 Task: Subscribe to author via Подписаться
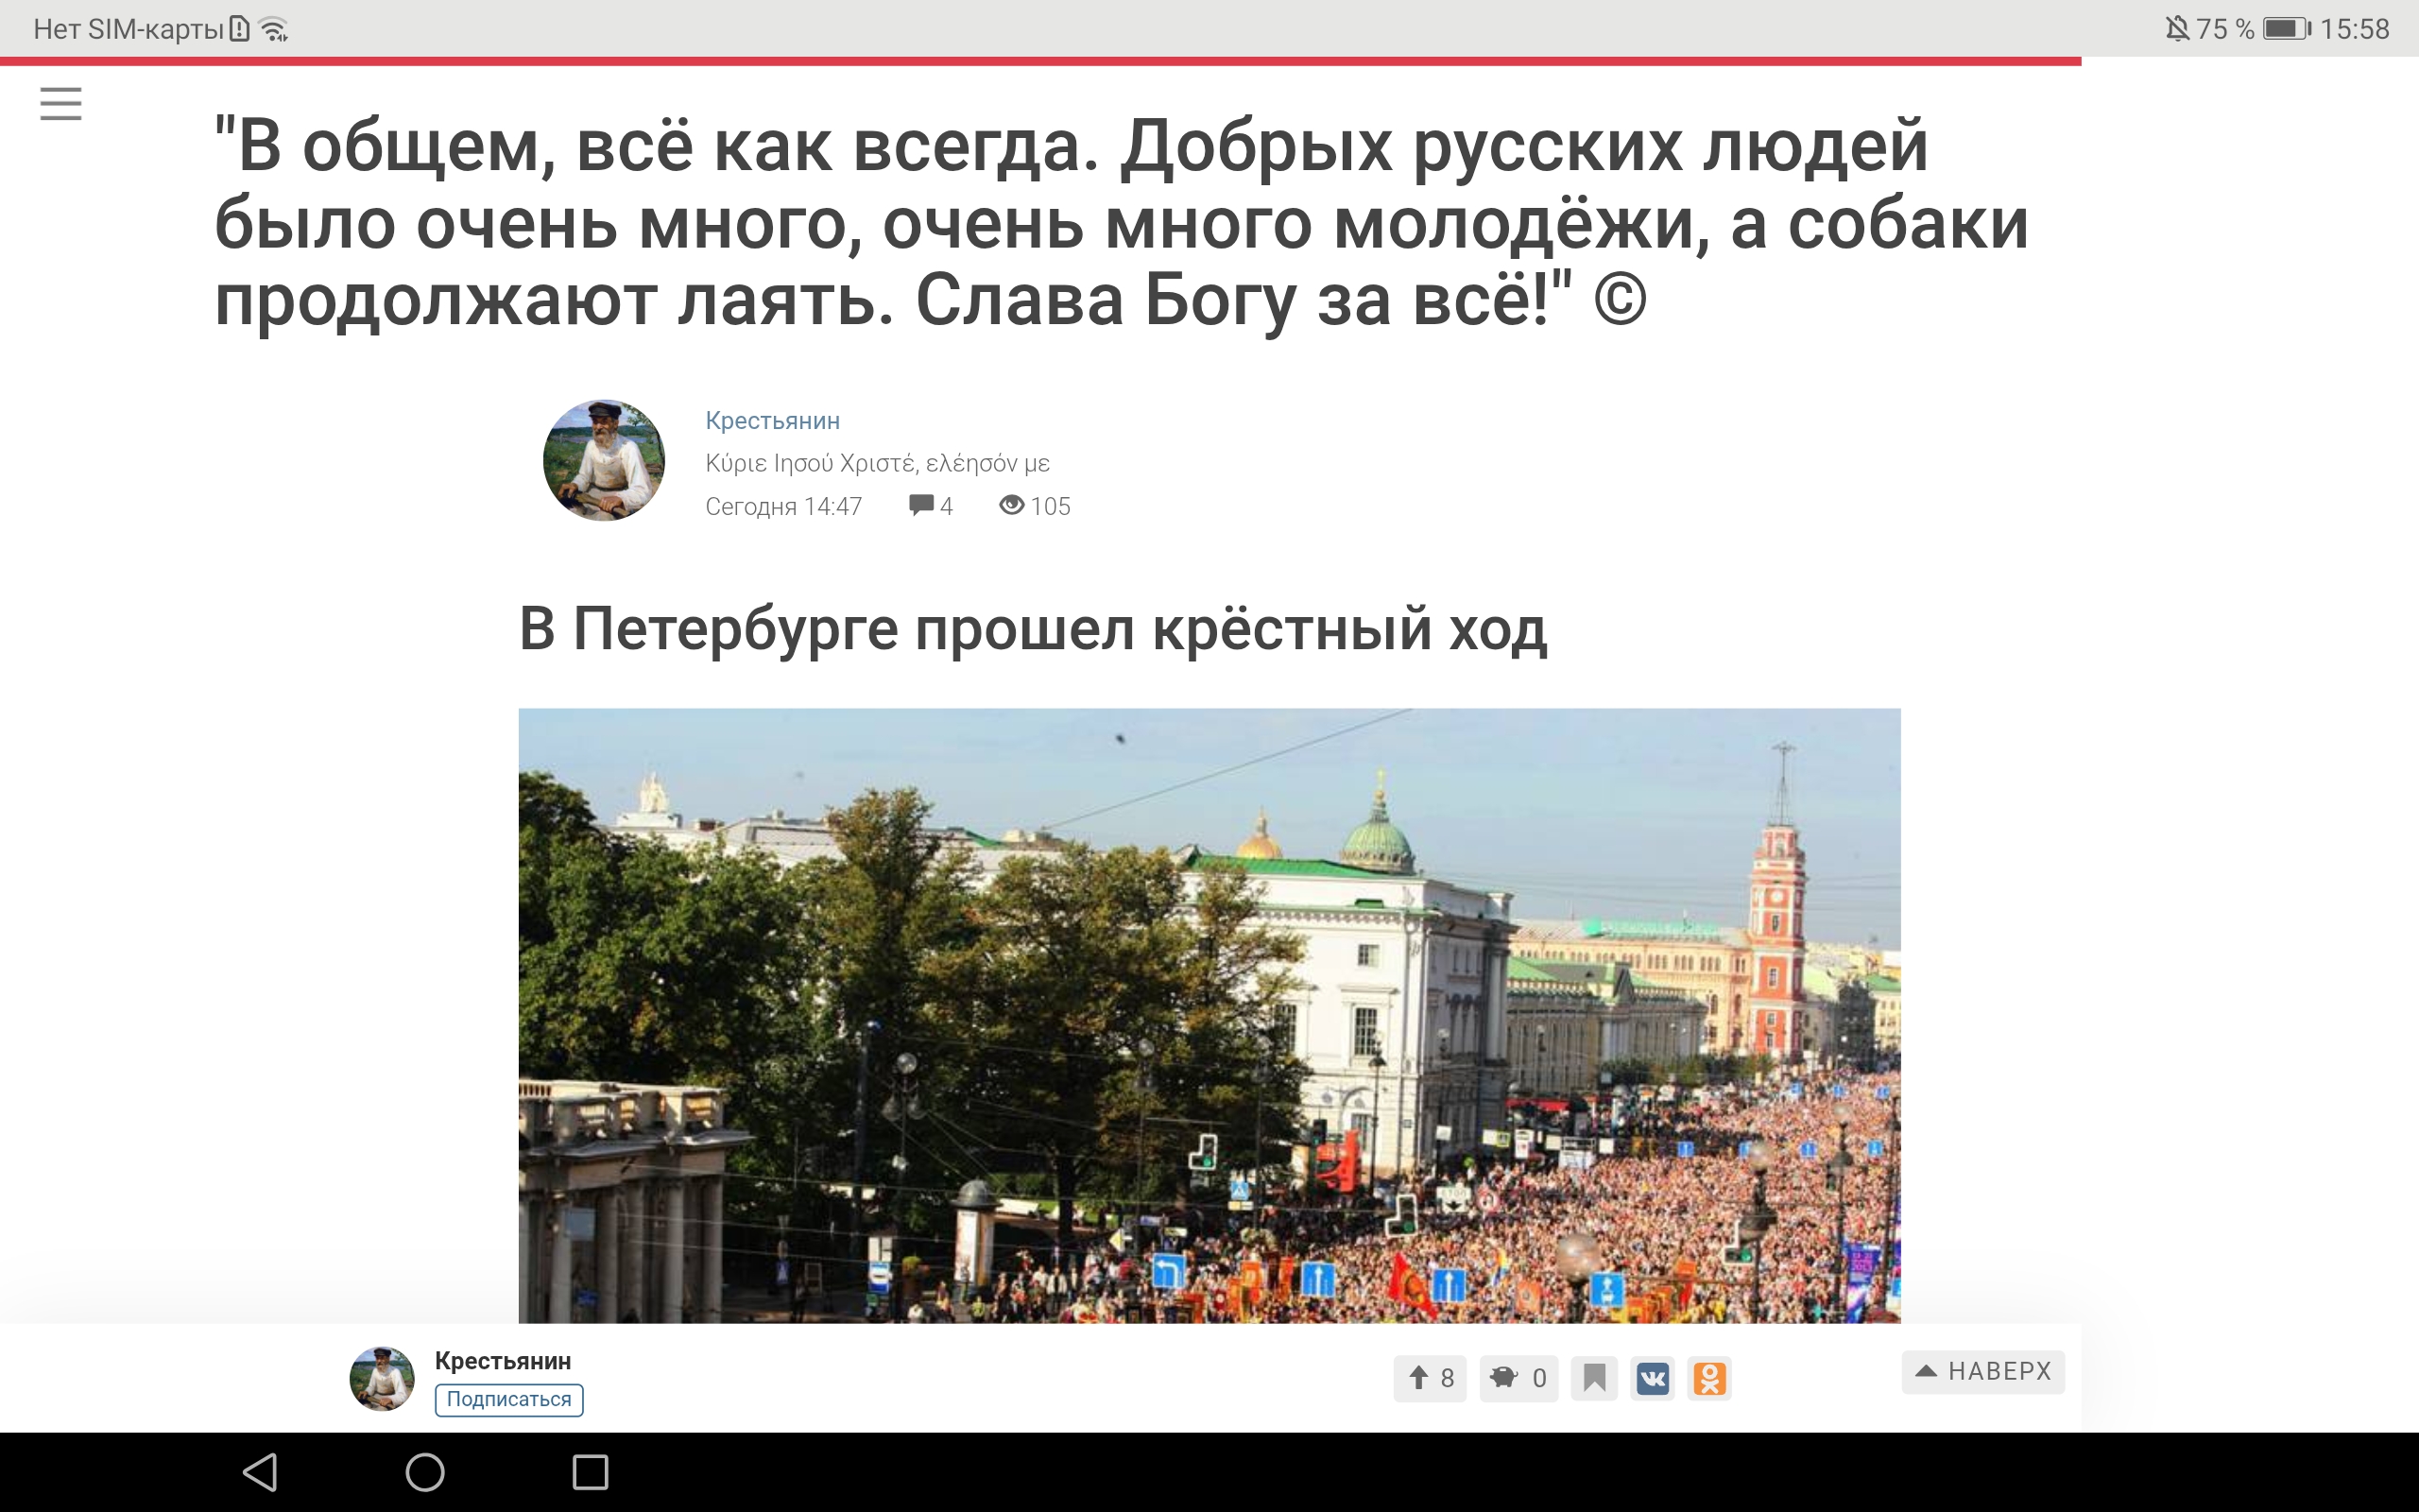tap(508, 1399)
